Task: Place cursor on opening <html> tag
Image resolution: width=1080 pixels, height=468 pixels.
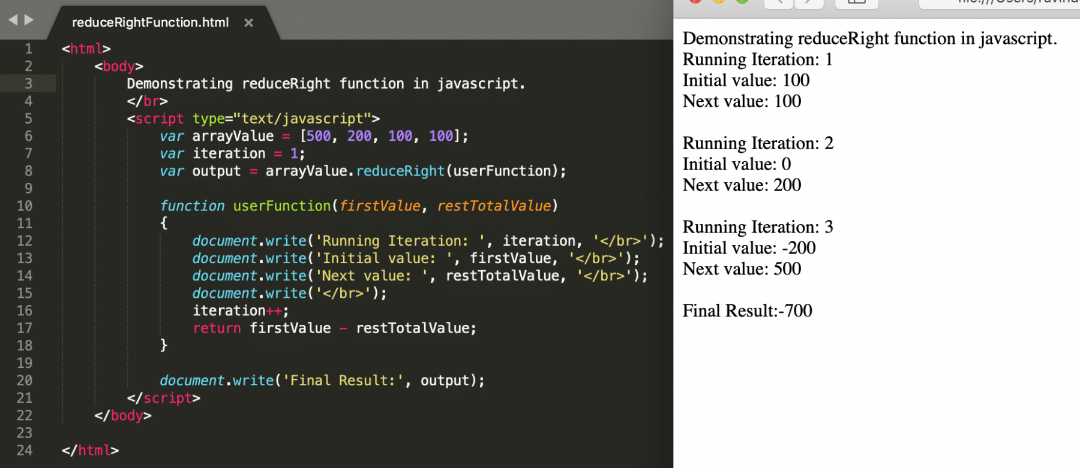Action: (86, 49)
